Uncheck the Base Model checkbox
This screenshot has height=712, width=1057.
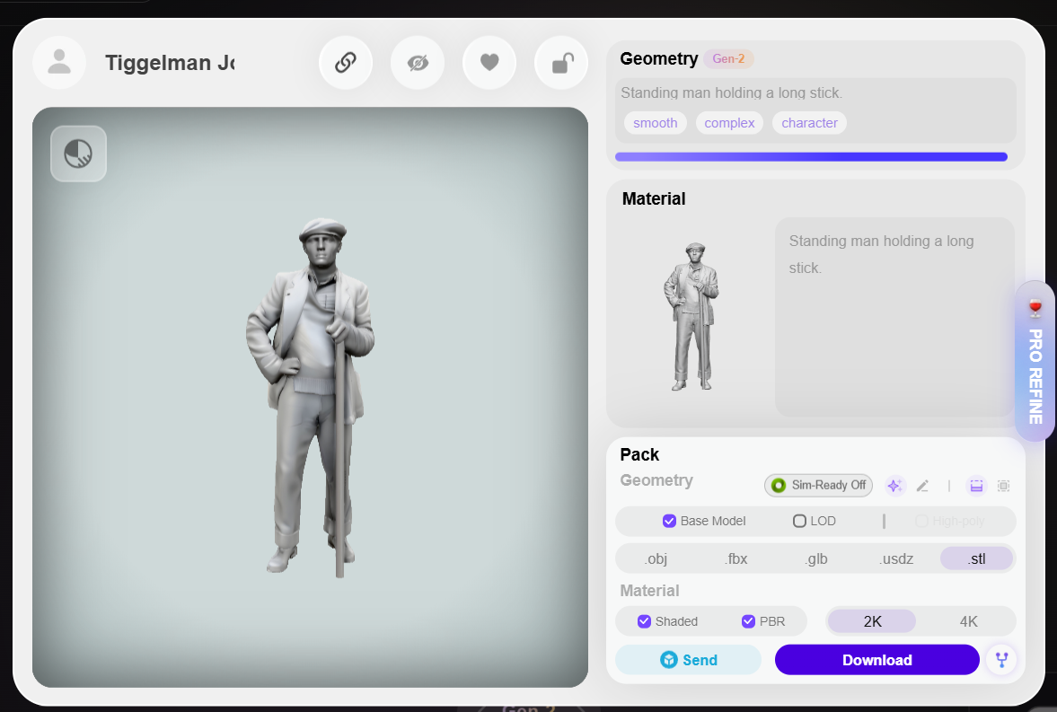point(669,522)
